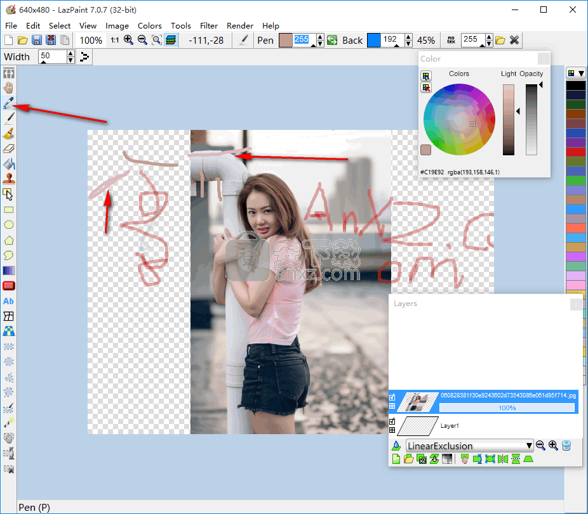Viewport: 588px width, 514px height.
Task: Click the Pen color swatch
Action: tap(285, 40)
